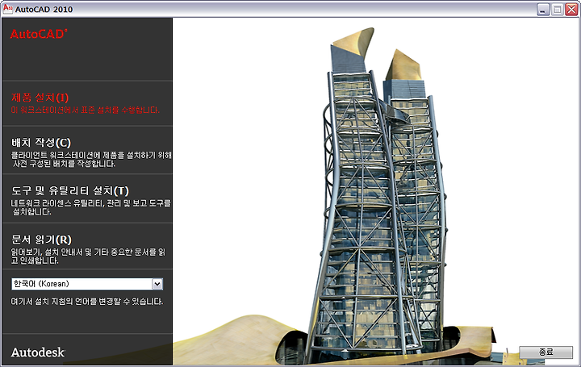This screenshot has width=581, height=367.
Task: Click the red AutoCAD logo text
Action: [x=39, y=34]
